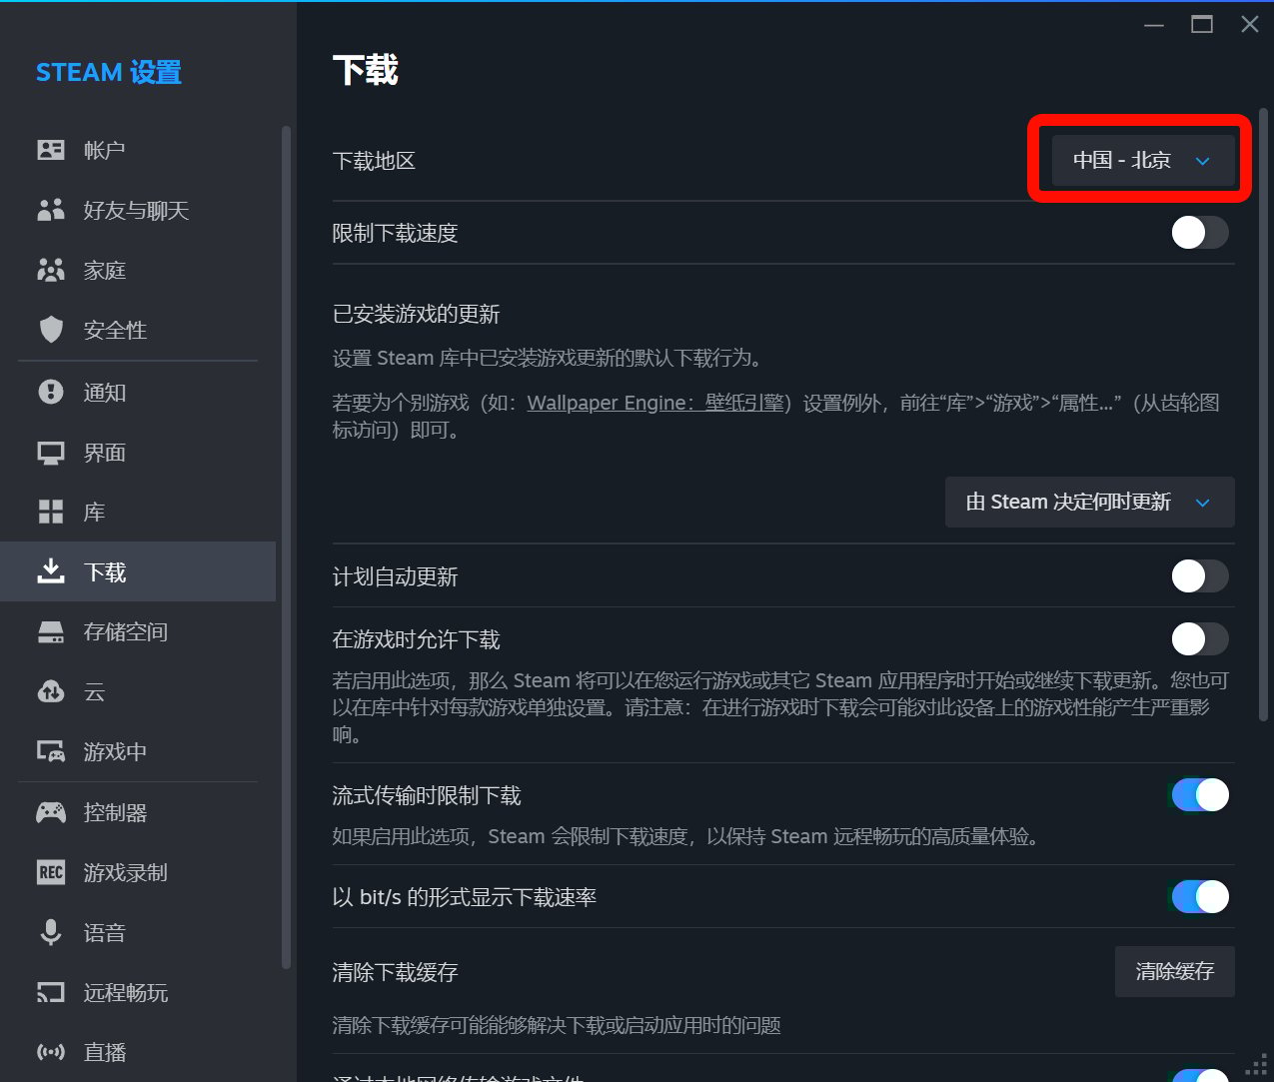The image size is (1274, 1082).
Task: Minimize the Steam settings window
Action: (x=1154, y=24)
